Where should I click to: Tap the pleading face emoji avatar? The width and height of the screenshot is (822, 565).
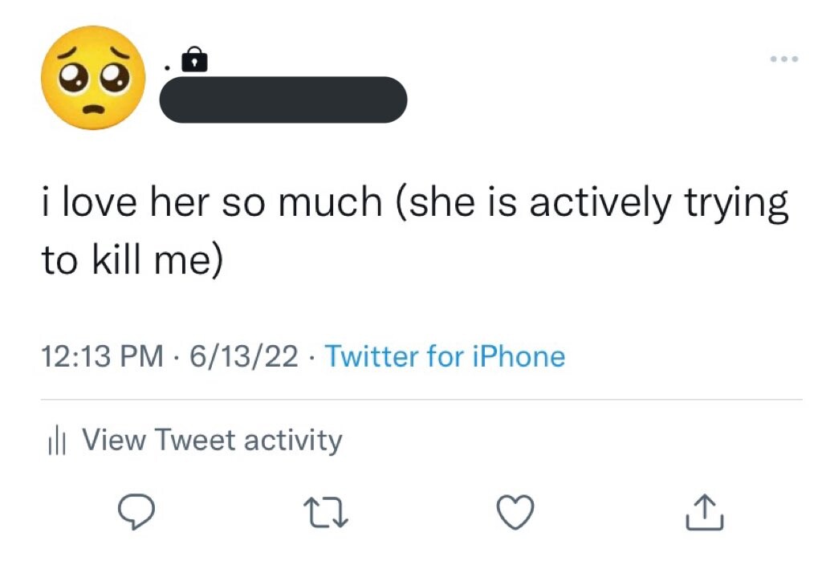click(94, 78)
